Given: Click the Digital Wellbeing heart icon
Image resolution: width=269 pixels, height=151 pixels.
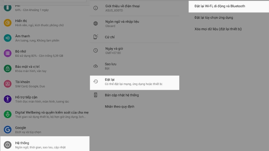Looking at the screenshot, I should [x=7, y=114].
